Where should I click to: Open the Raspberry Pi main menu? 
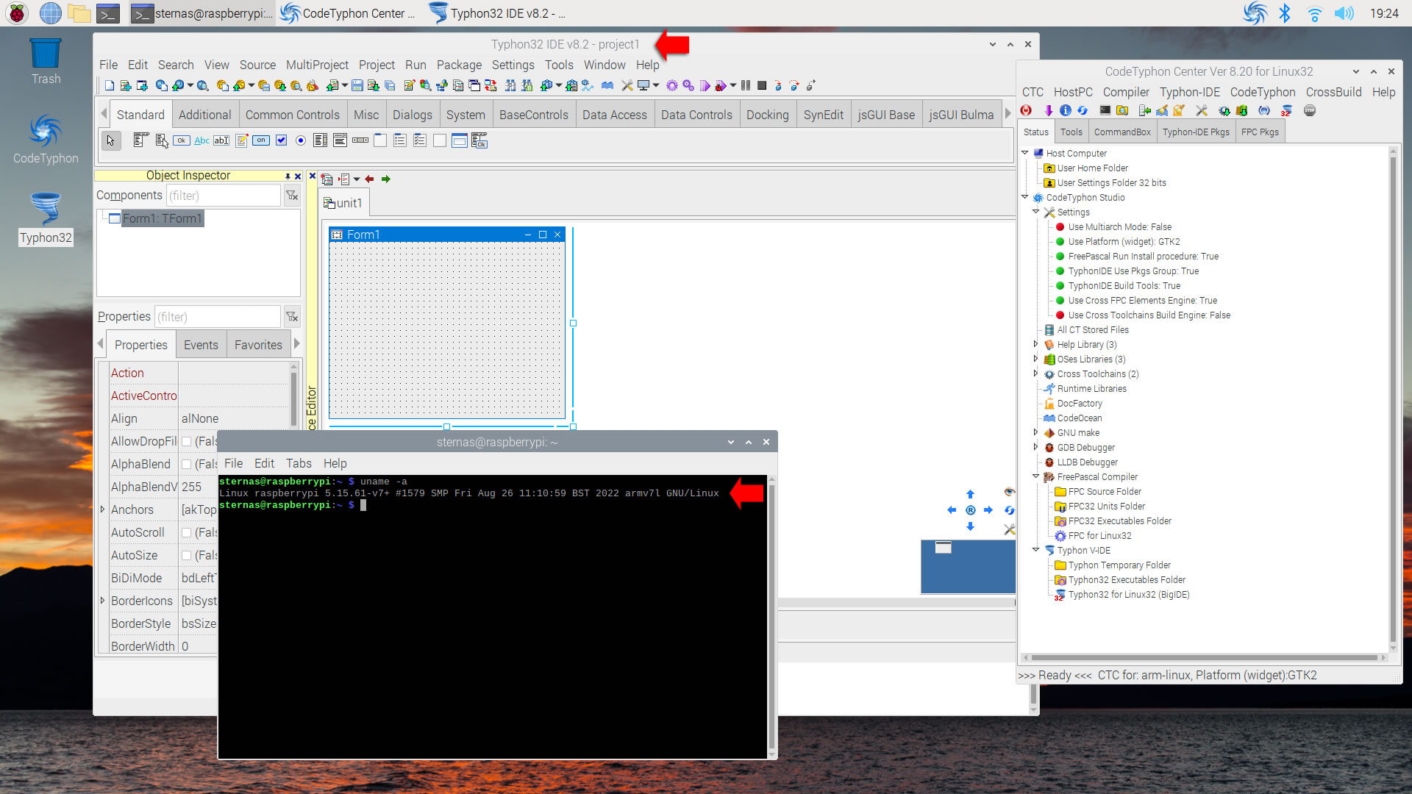pyautogui.click(x=18, y=13)
